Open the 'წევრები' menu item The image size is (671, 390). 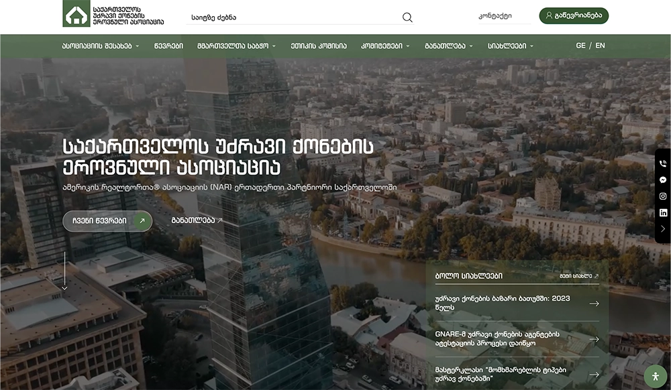pyautogui.click(x=168, y=46)
